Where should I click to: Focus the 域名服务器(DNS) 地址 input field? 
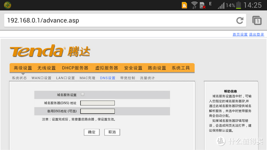pyautogui.click(x=97, y=103)
